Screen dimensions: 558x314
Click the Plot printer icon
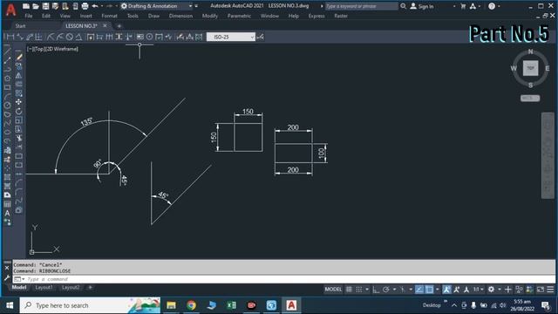tap(85, 6)
